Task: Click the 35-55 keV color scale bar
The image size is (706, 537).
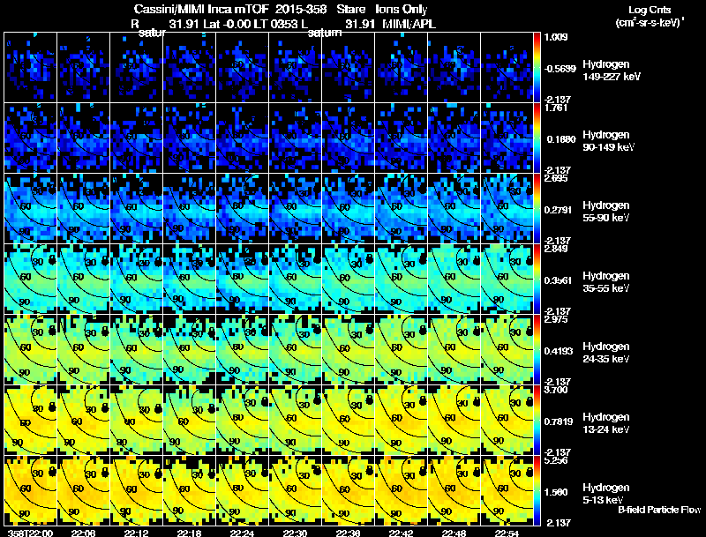Action: pyautogui.click(x=537, y=280)
